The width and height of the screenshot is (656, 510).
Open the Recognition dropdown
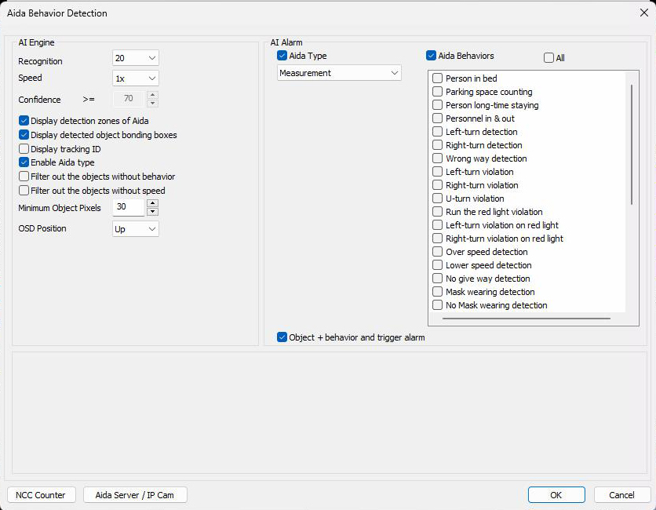(136, 58)
